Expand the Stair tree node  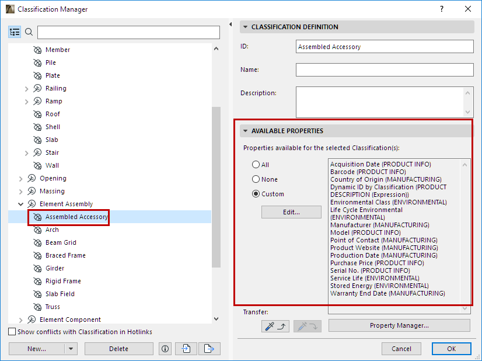click(x=26, y=153)
